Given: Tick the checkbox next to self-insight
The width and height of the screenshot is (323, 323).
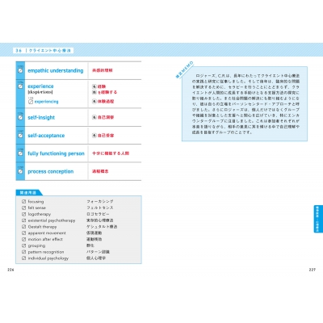Looking at the screenshot, I should (20, 118).
